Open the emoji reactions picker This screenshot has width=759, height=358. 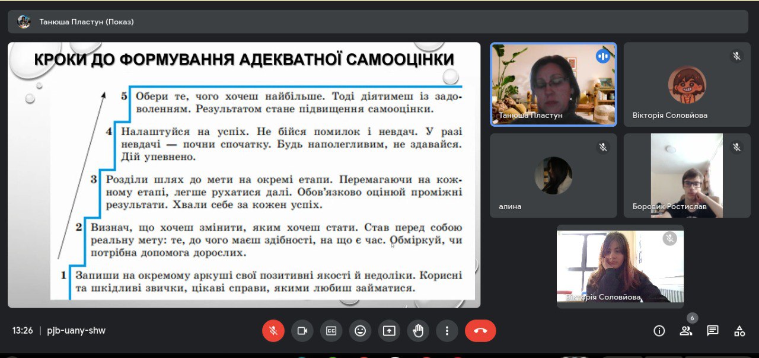pos(360,331)
